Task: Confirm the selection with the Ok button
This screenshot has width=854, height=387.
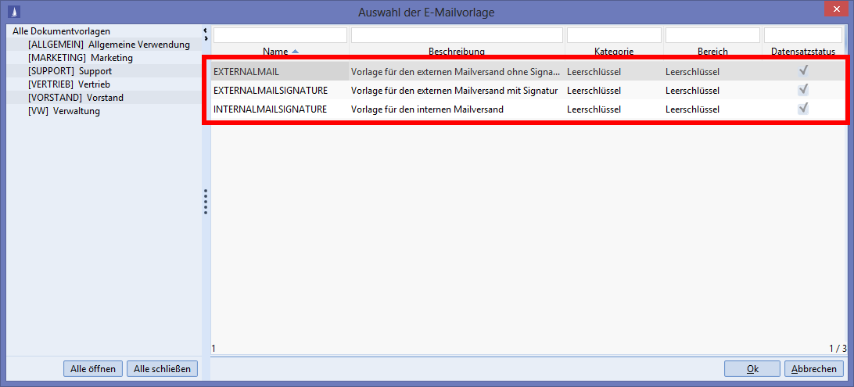Action: click(x=752, y=369)
